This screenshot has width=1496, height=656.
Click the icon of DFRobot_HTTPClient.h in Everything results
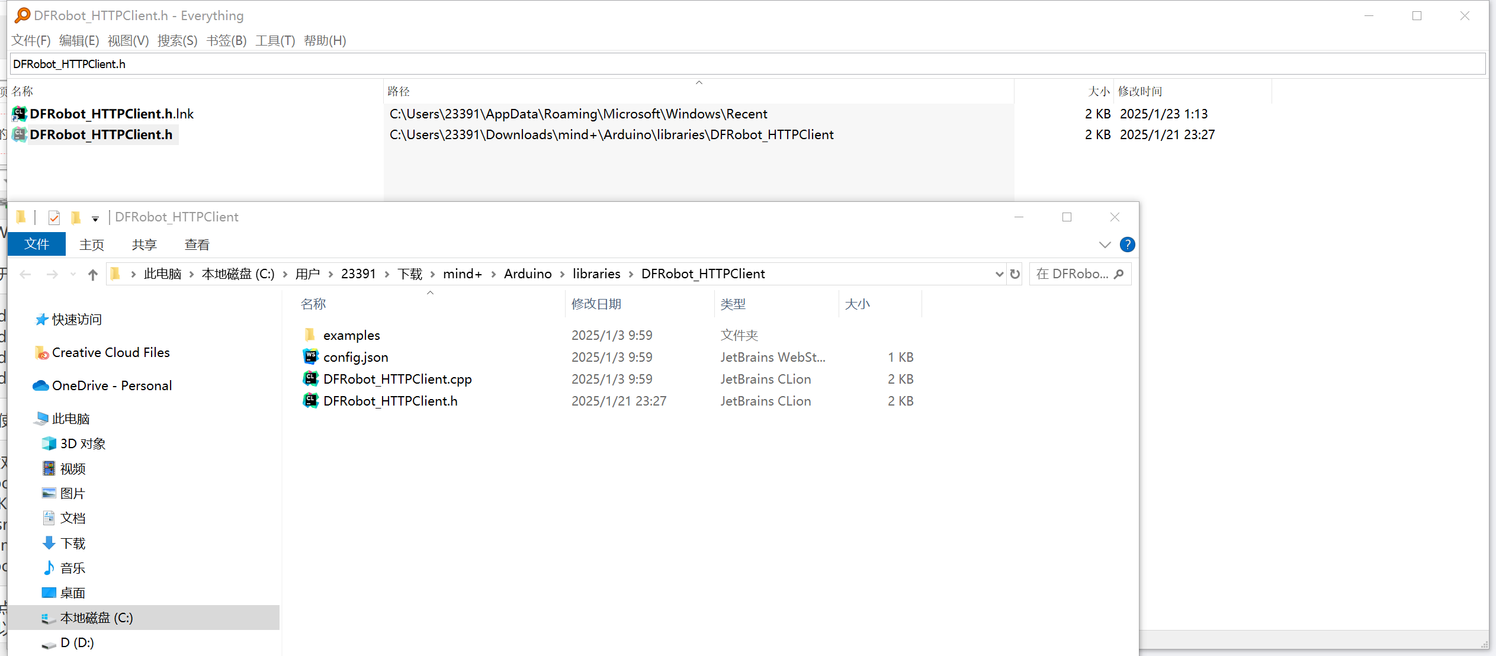point(20,135)
